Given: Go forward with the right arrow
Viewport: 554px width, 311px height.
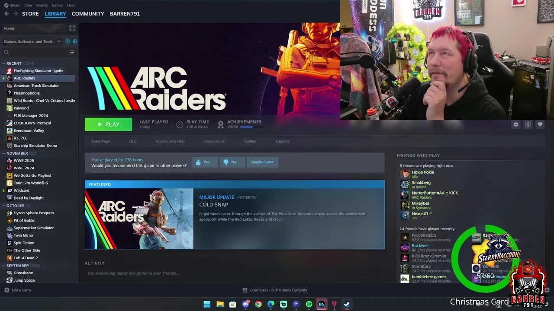Looking at the screenshot, I should tap(16, 13).
